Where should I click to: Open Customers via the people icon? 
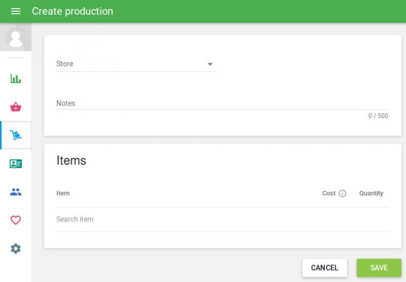pyautogui.click(x=15, y=192)
